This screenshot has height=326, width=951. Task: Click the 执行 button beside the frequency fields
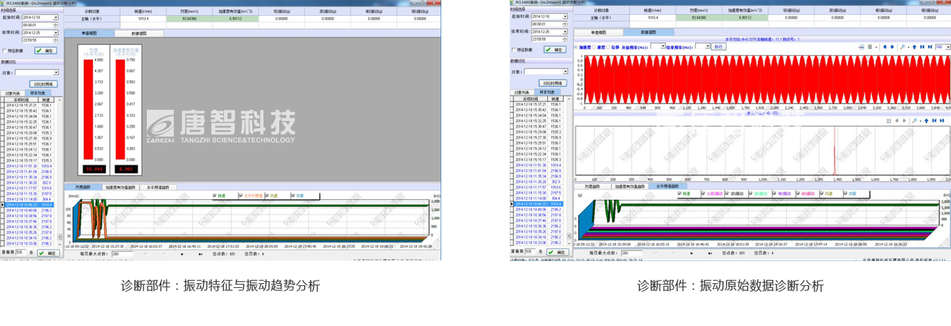pyautogui.click(x=719, y=47)
